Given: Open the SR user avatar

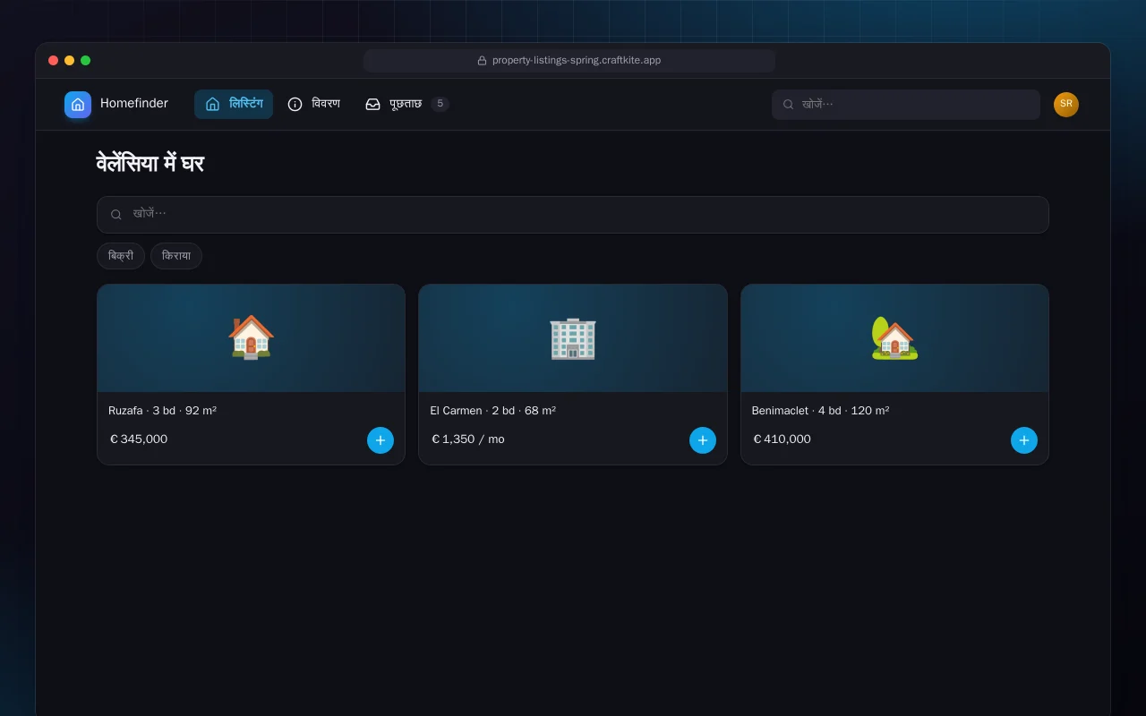Looking at the screenshot, I should (x=1066, y=105).
